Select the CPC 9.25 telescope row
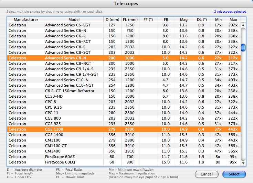The height and width of the screenshot is (183, 253). click(x=124, y=107)
